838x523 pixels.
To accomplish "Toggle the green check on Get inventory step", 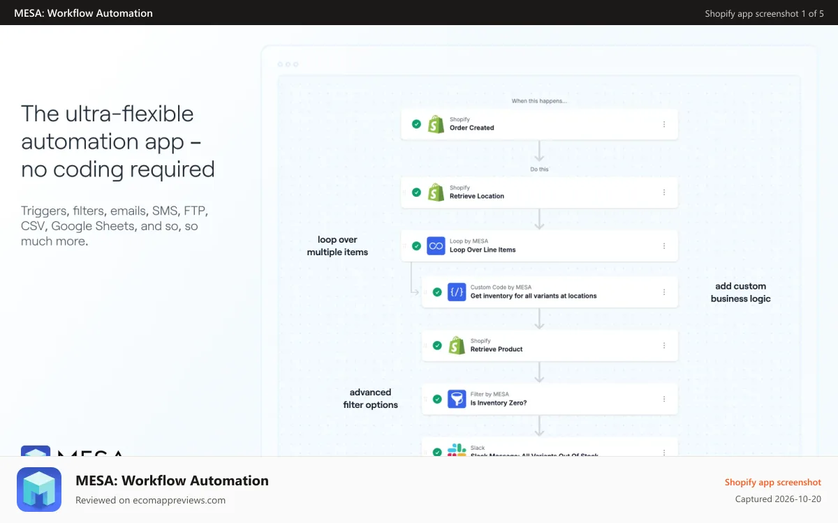I will pos(437,292).
